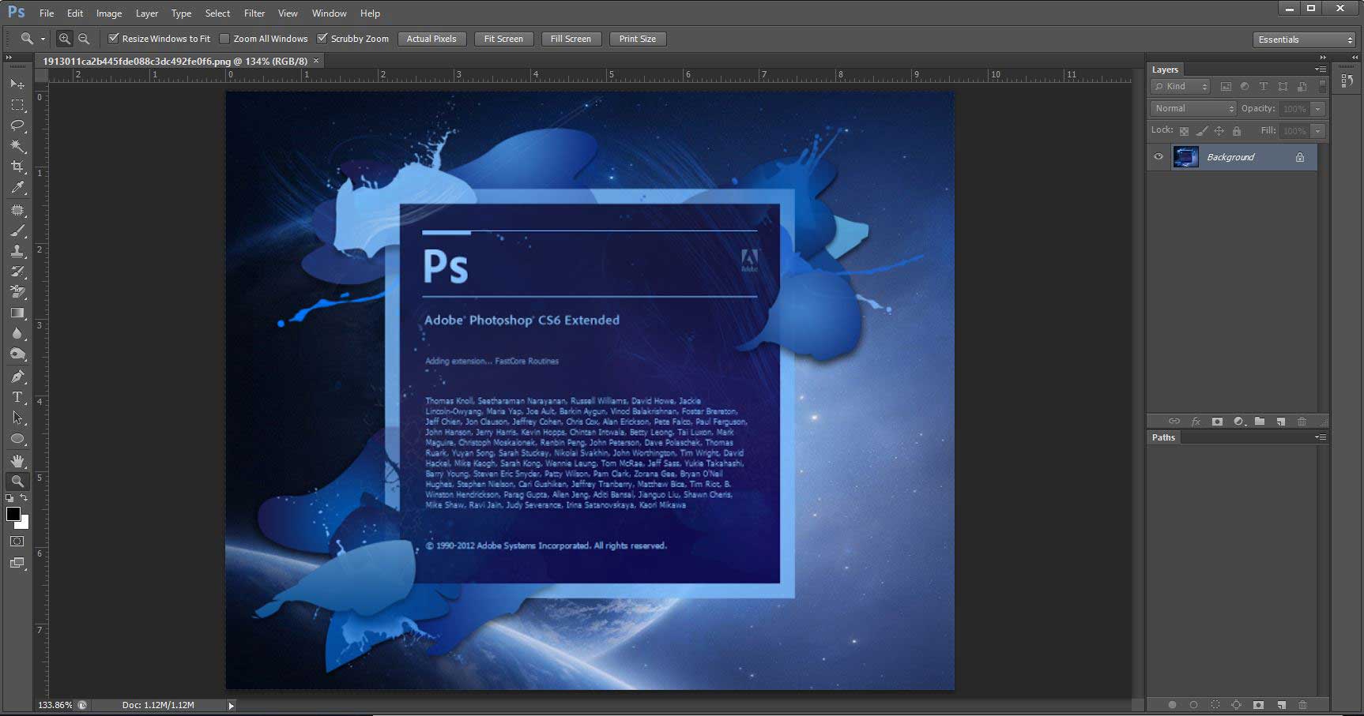Select the Blur tool
1364x716 pixels.
point(17,333)
